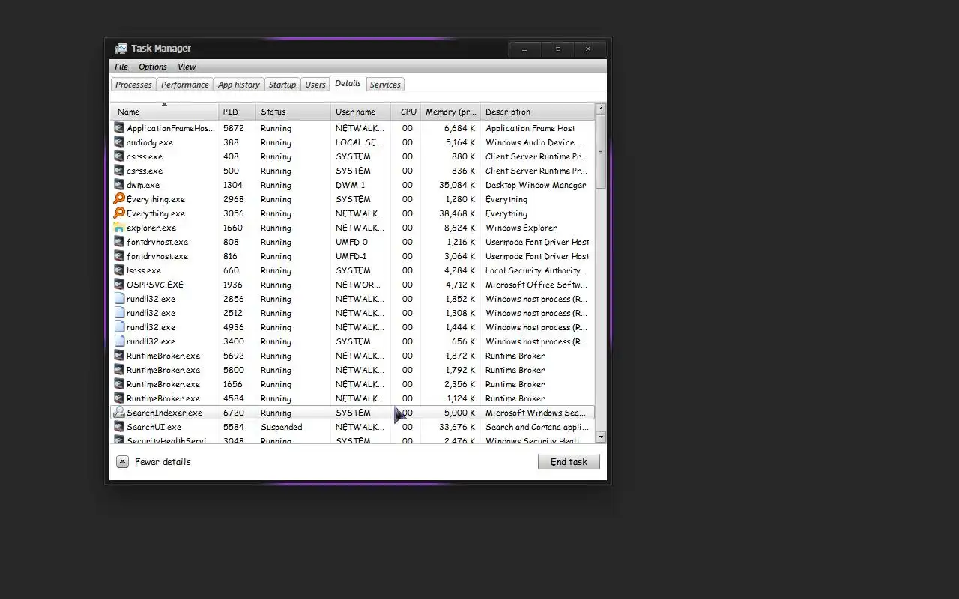
Task: Sort by the PID column header
Action: pos(238,112)
